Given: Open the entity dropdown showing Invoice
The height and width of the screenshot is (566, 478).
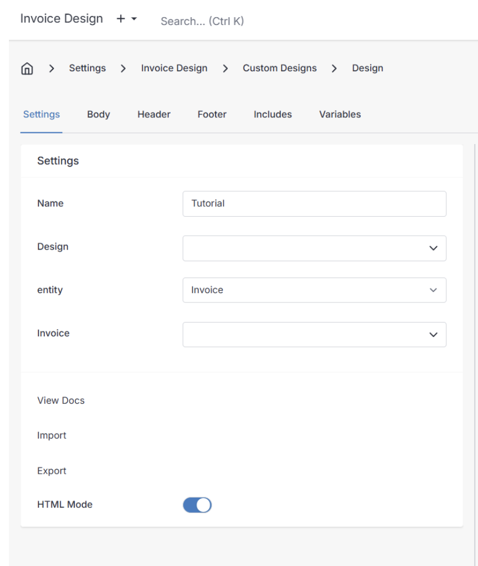Looking at the screenshot, I should (315, 290).
